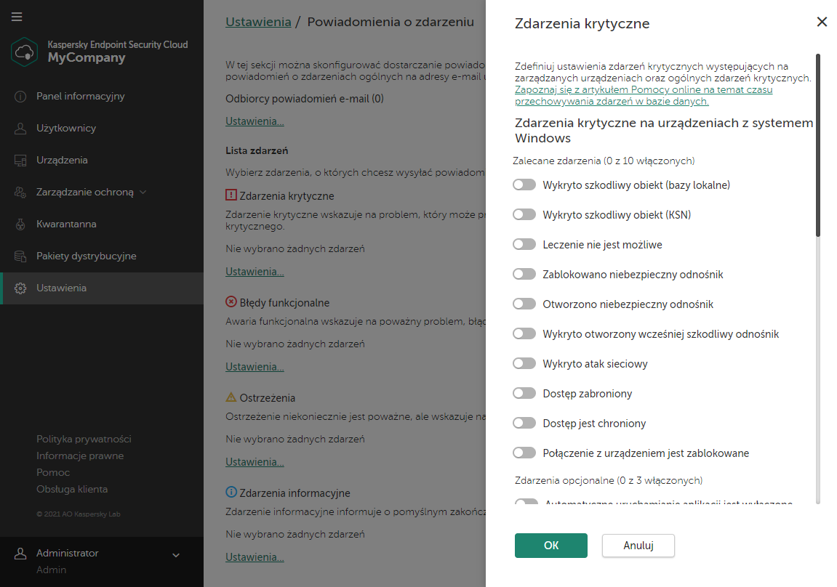Click the Ustawienia gear icon
Image resolution: width=837 pixels, height=587 pixels.
[x=20, y=288]
